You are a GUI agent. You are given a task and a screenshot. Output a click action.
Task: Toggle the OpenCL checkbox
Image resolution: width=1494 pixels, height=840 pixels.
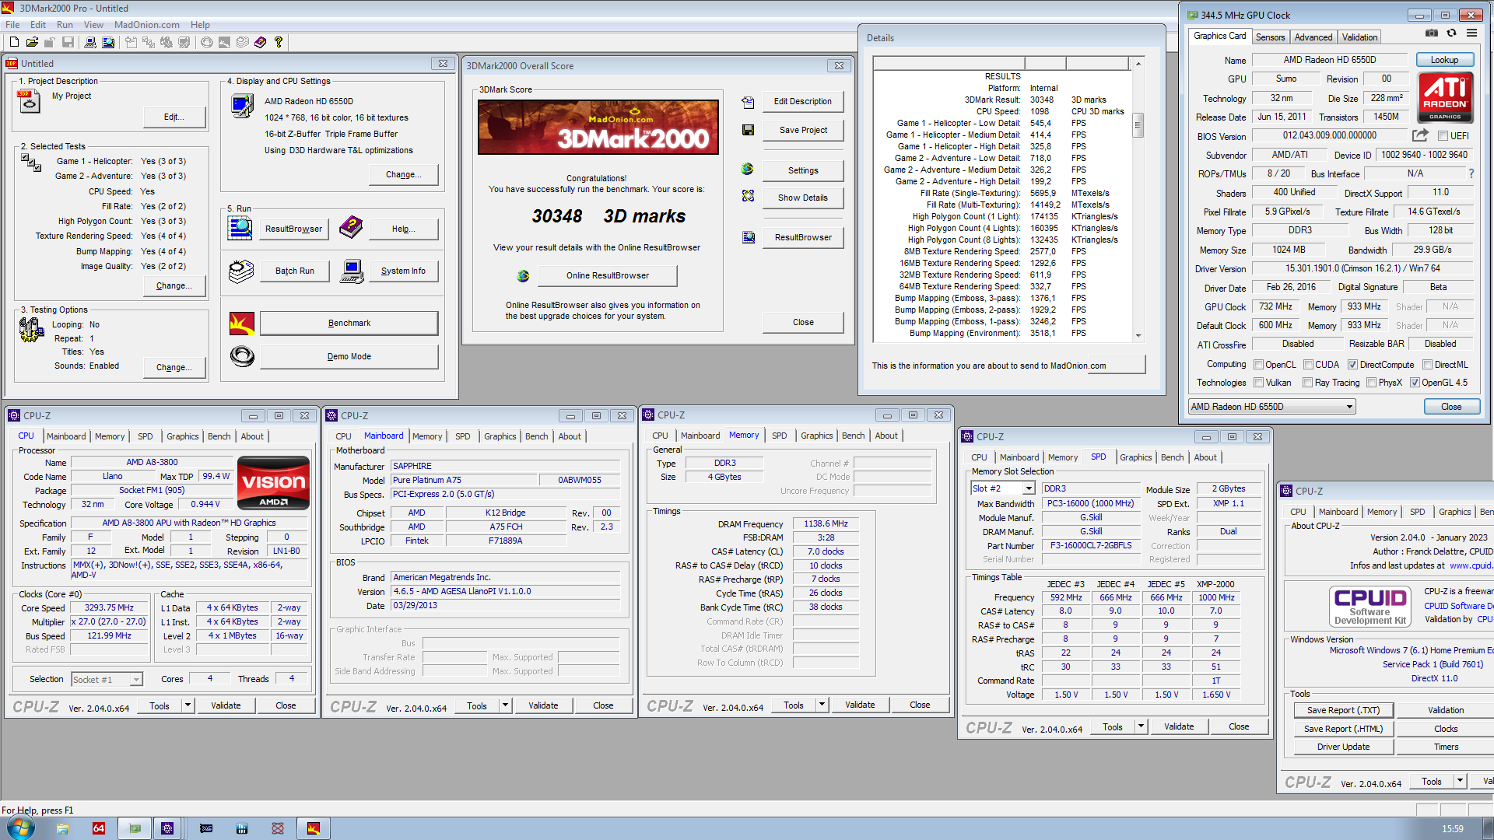1258,364
